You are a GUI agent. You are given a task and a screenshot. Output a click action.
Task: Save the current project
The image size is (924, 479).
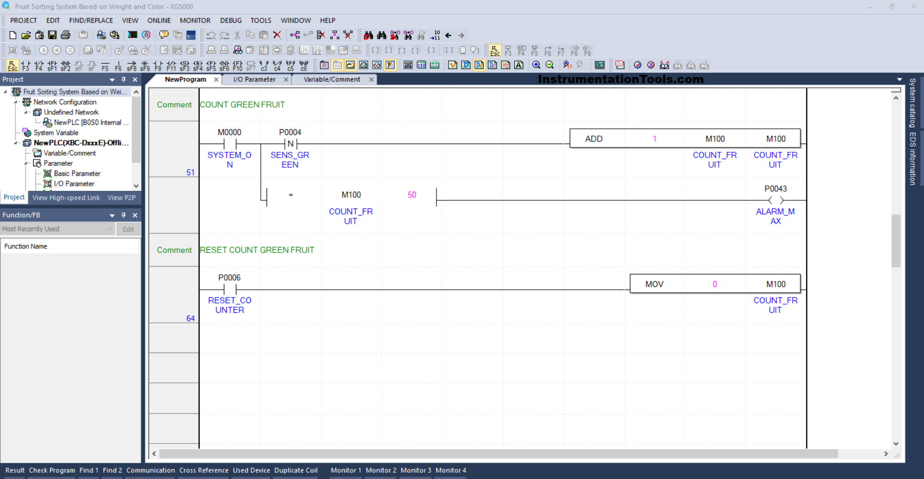pos(52,35)
